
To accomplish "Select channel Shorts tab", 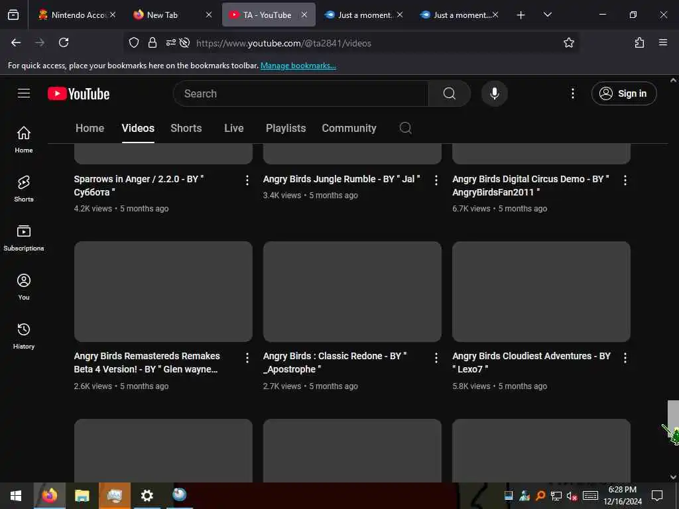I will coord(186,128).
